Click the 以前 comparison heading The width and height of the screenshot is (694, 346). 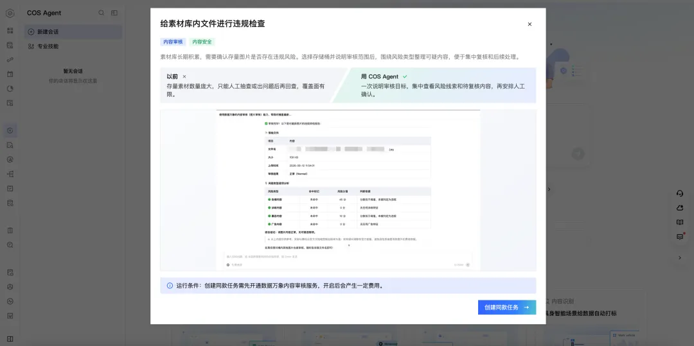click(172, 76)
